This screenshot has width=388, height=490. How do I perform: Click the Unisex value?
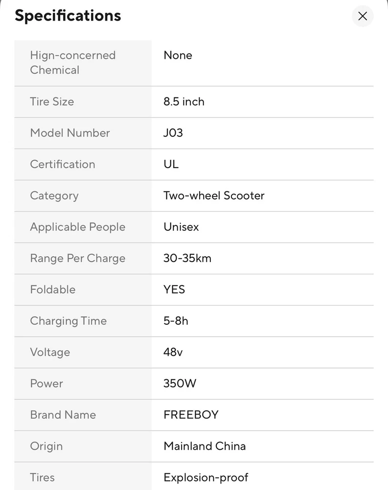181,227
